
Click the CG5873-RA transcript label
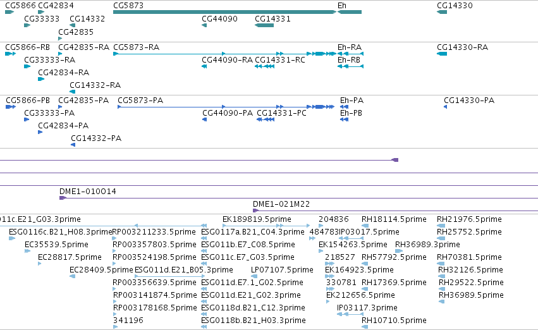pyautogui.click(x=136, y=47)
